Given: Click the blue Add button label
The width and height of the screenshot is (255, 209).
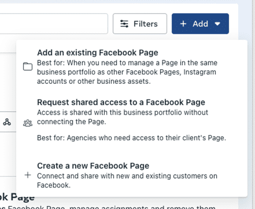Looking at the screenshot, I should click(x=201, y=24).
